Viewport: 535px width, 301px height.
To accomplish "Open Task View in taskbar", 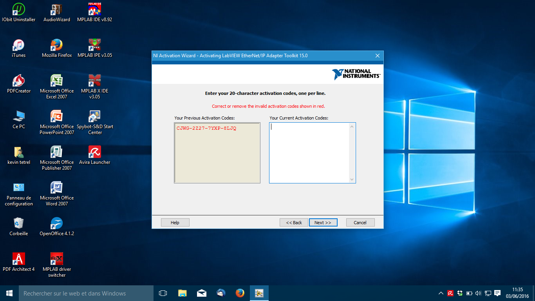I will tap(163, 293).
